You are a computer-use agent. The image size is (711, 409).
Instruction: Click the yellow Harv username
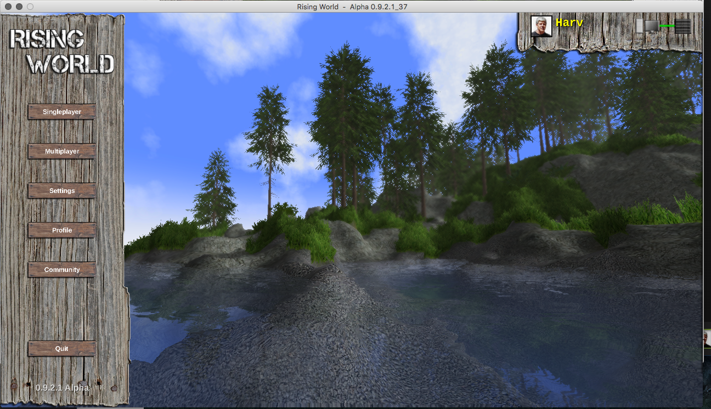(x=569, y=22)
